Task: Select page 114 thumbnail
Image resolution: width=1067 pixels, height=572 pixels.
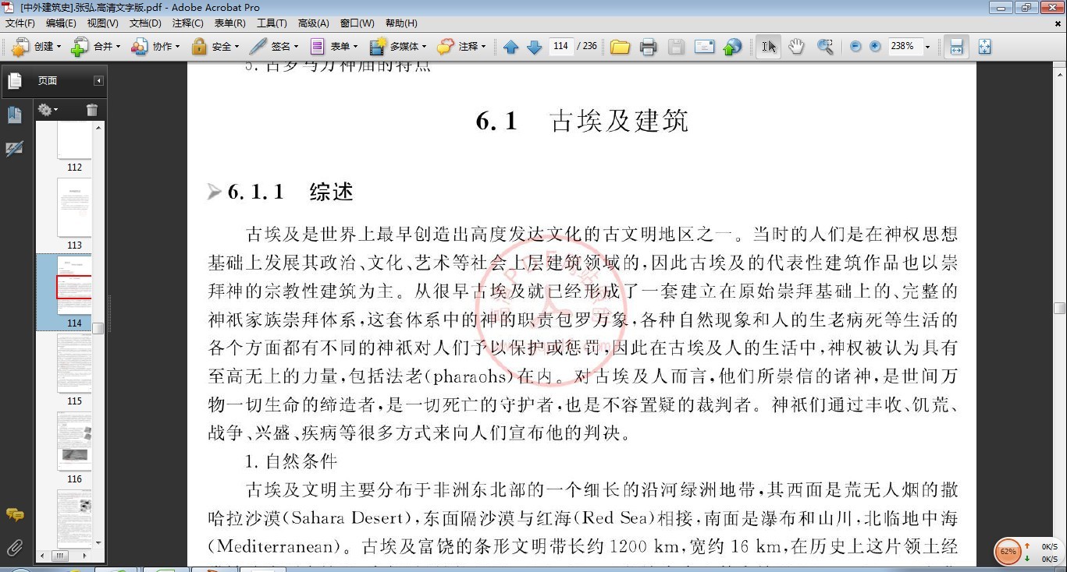Action: pyautogui.click(x=74, y=286)
